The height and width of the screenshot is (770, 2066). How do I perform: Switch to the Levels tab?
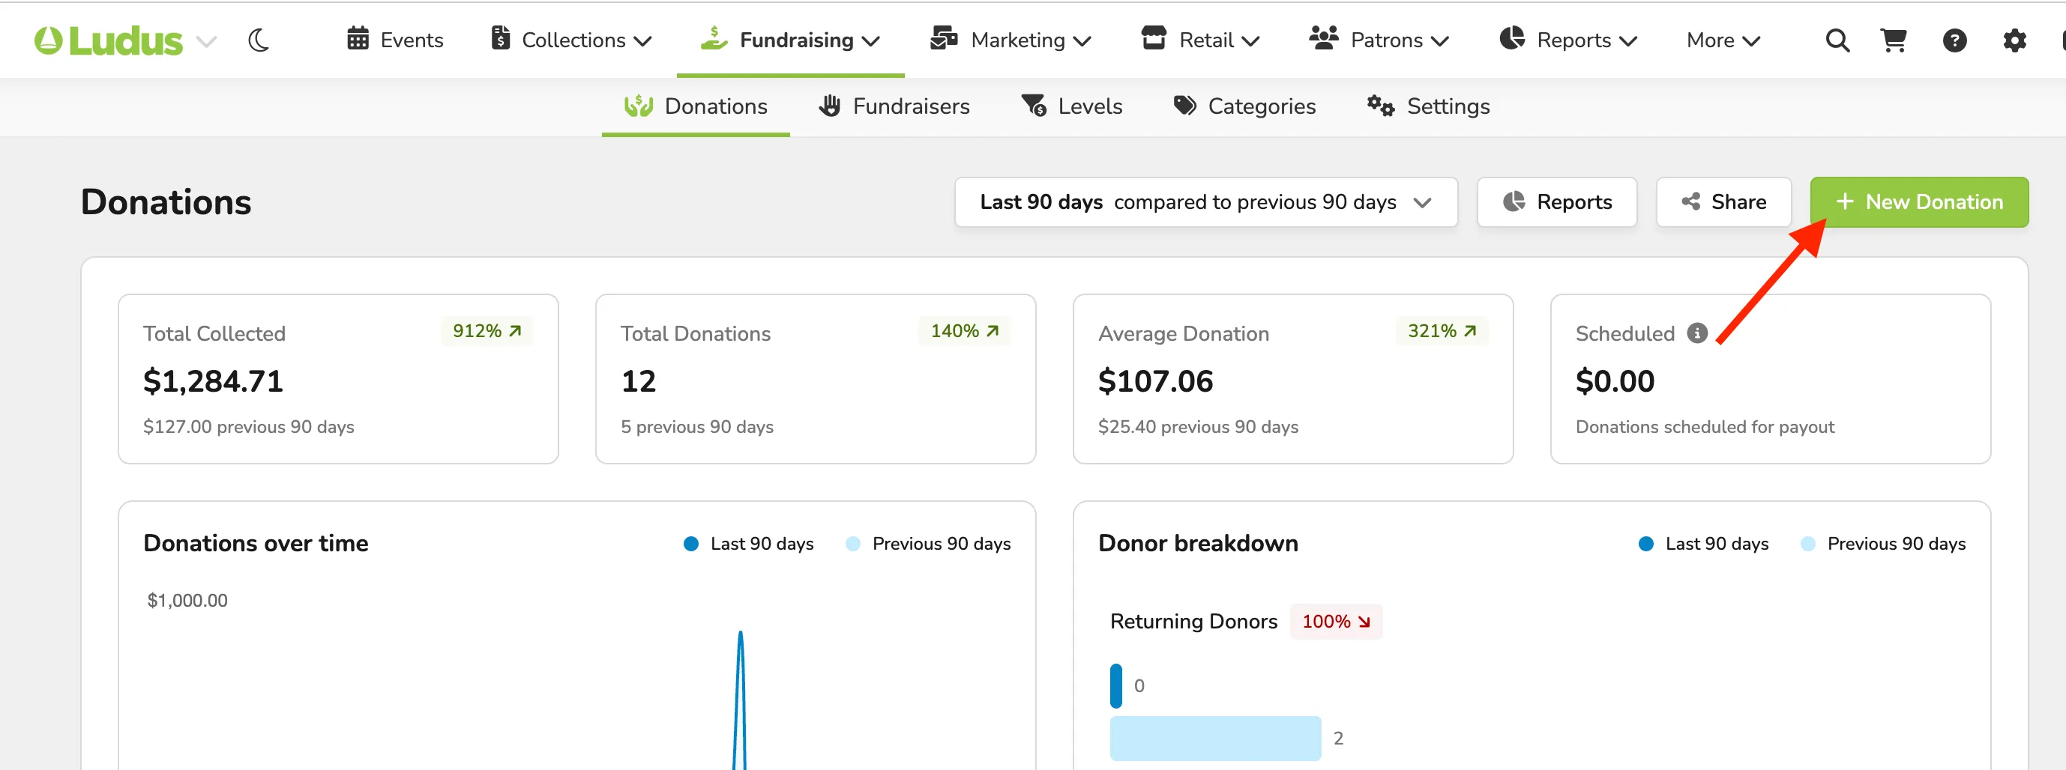(1071, 106)
